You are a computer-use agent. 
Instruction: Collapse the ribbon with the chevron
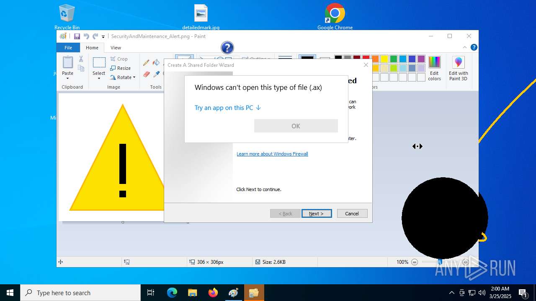(x=464, y=47)
